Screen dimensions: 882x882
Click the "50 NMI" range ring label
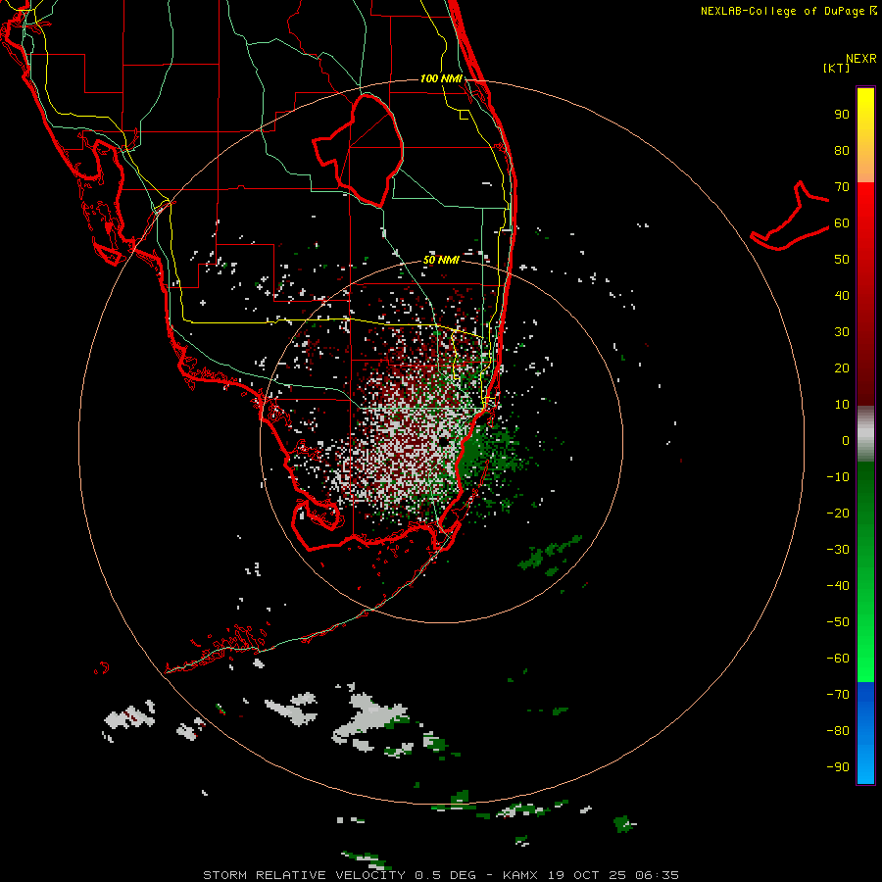click(442, 260)
